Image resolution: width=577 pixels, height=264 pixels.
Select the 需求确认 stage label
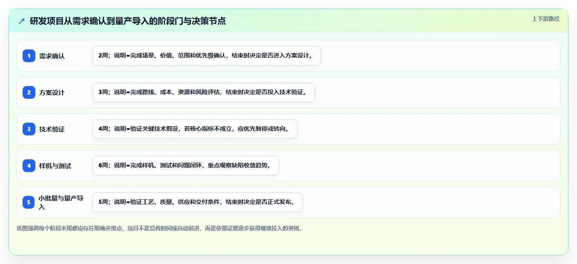pos(52,56)
